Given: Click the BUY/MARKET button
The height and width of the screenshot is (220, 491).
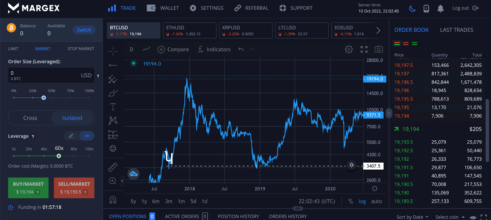Looking at the screenshot, I should pyautogui.click(x=28, y=188).
